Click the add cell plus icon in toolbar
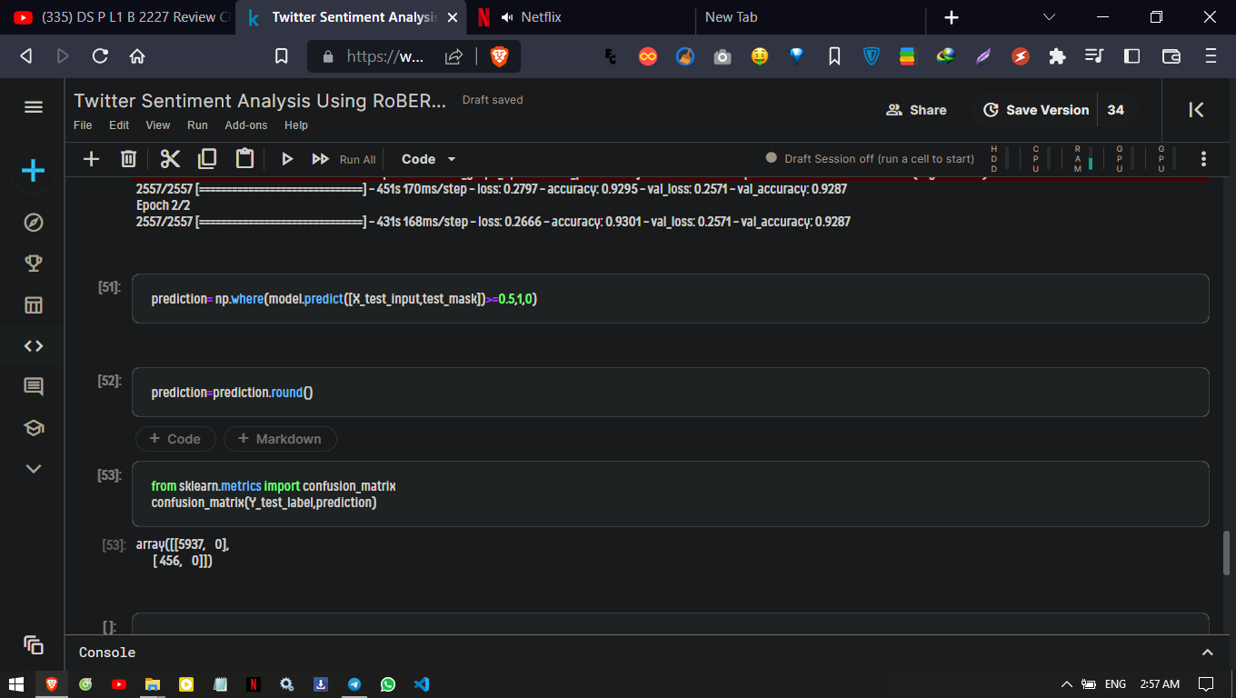 click(x=91, y=159)
